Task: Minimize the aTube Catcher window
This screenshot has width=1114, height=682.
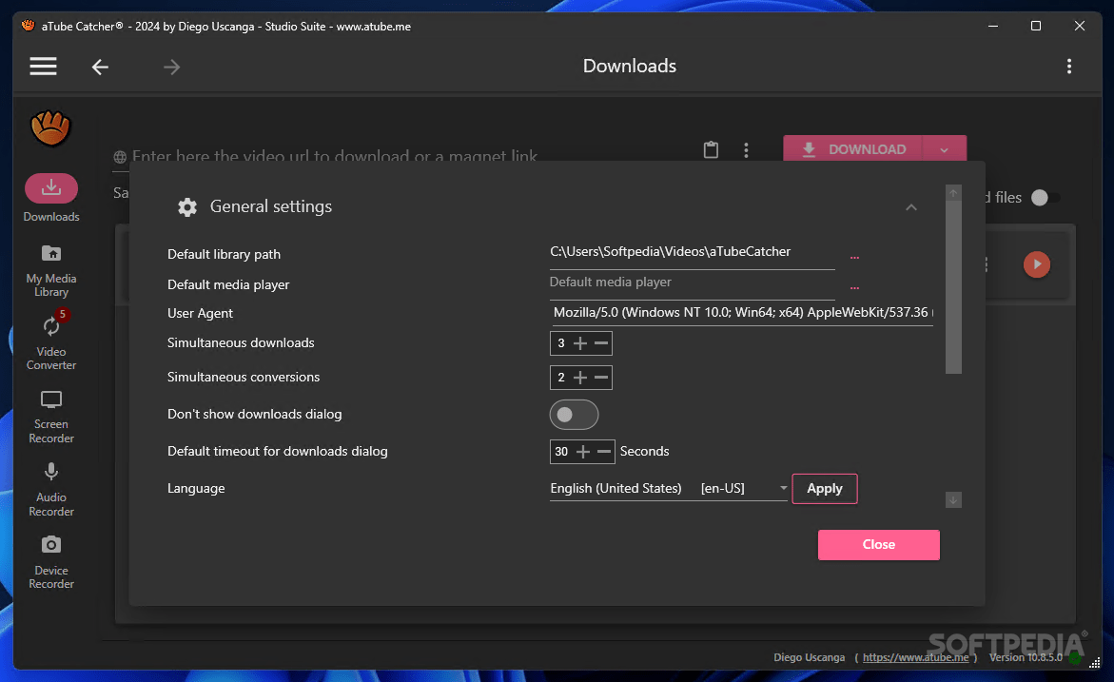Action: 992,27
